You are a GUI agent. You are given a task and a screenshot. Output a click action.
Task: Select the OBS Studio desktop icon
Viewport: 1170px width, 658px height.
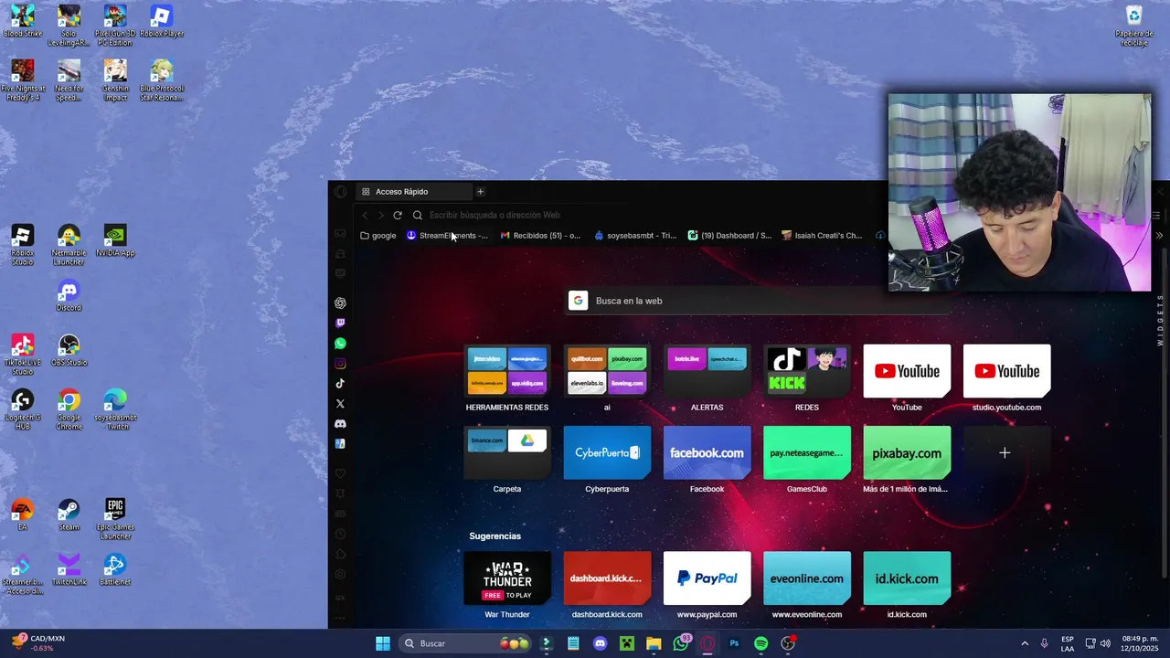click(x=69, y=350)
